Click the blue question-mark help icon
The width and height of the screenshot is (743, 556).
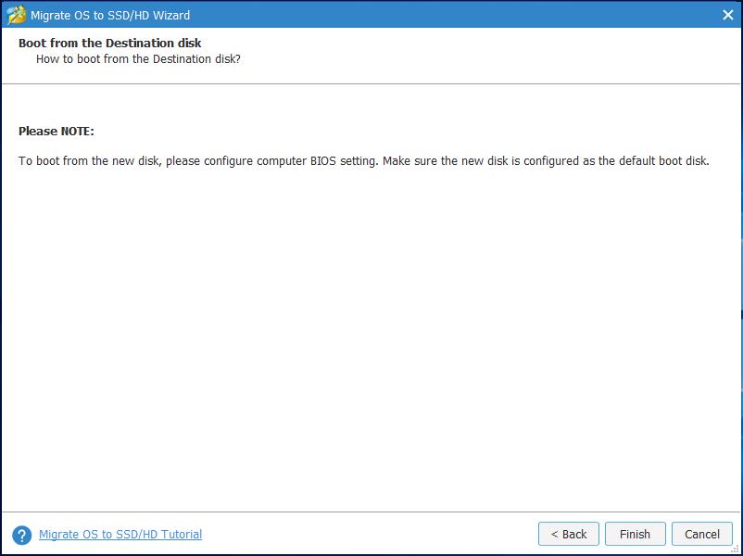[22, 535]
